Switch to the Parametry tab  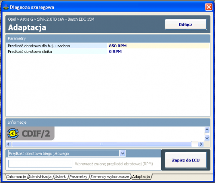pos(78,177)
